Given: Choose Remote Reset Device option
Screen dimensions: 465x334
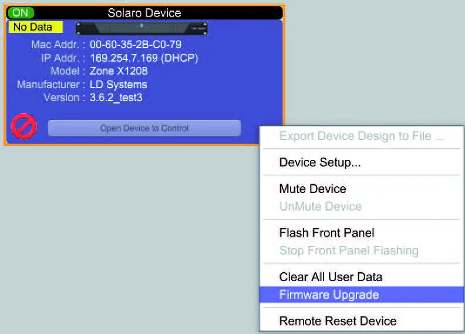Looking at the screenshot, I should point(362,321).
